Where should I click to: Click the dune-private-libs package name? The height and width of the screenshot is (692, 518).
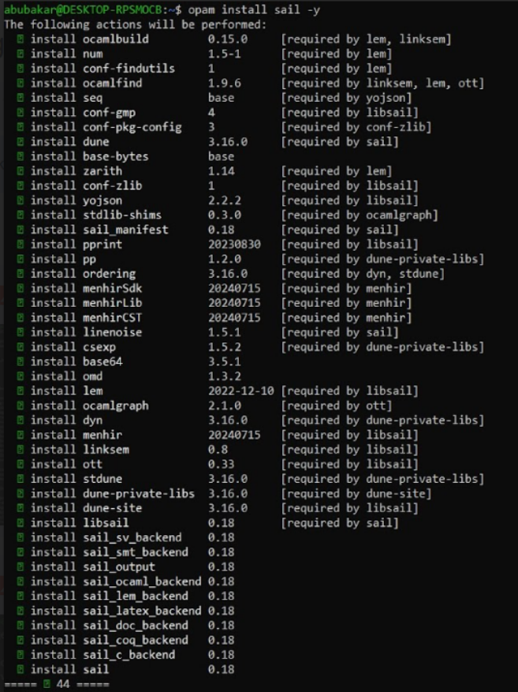(139, 493)
